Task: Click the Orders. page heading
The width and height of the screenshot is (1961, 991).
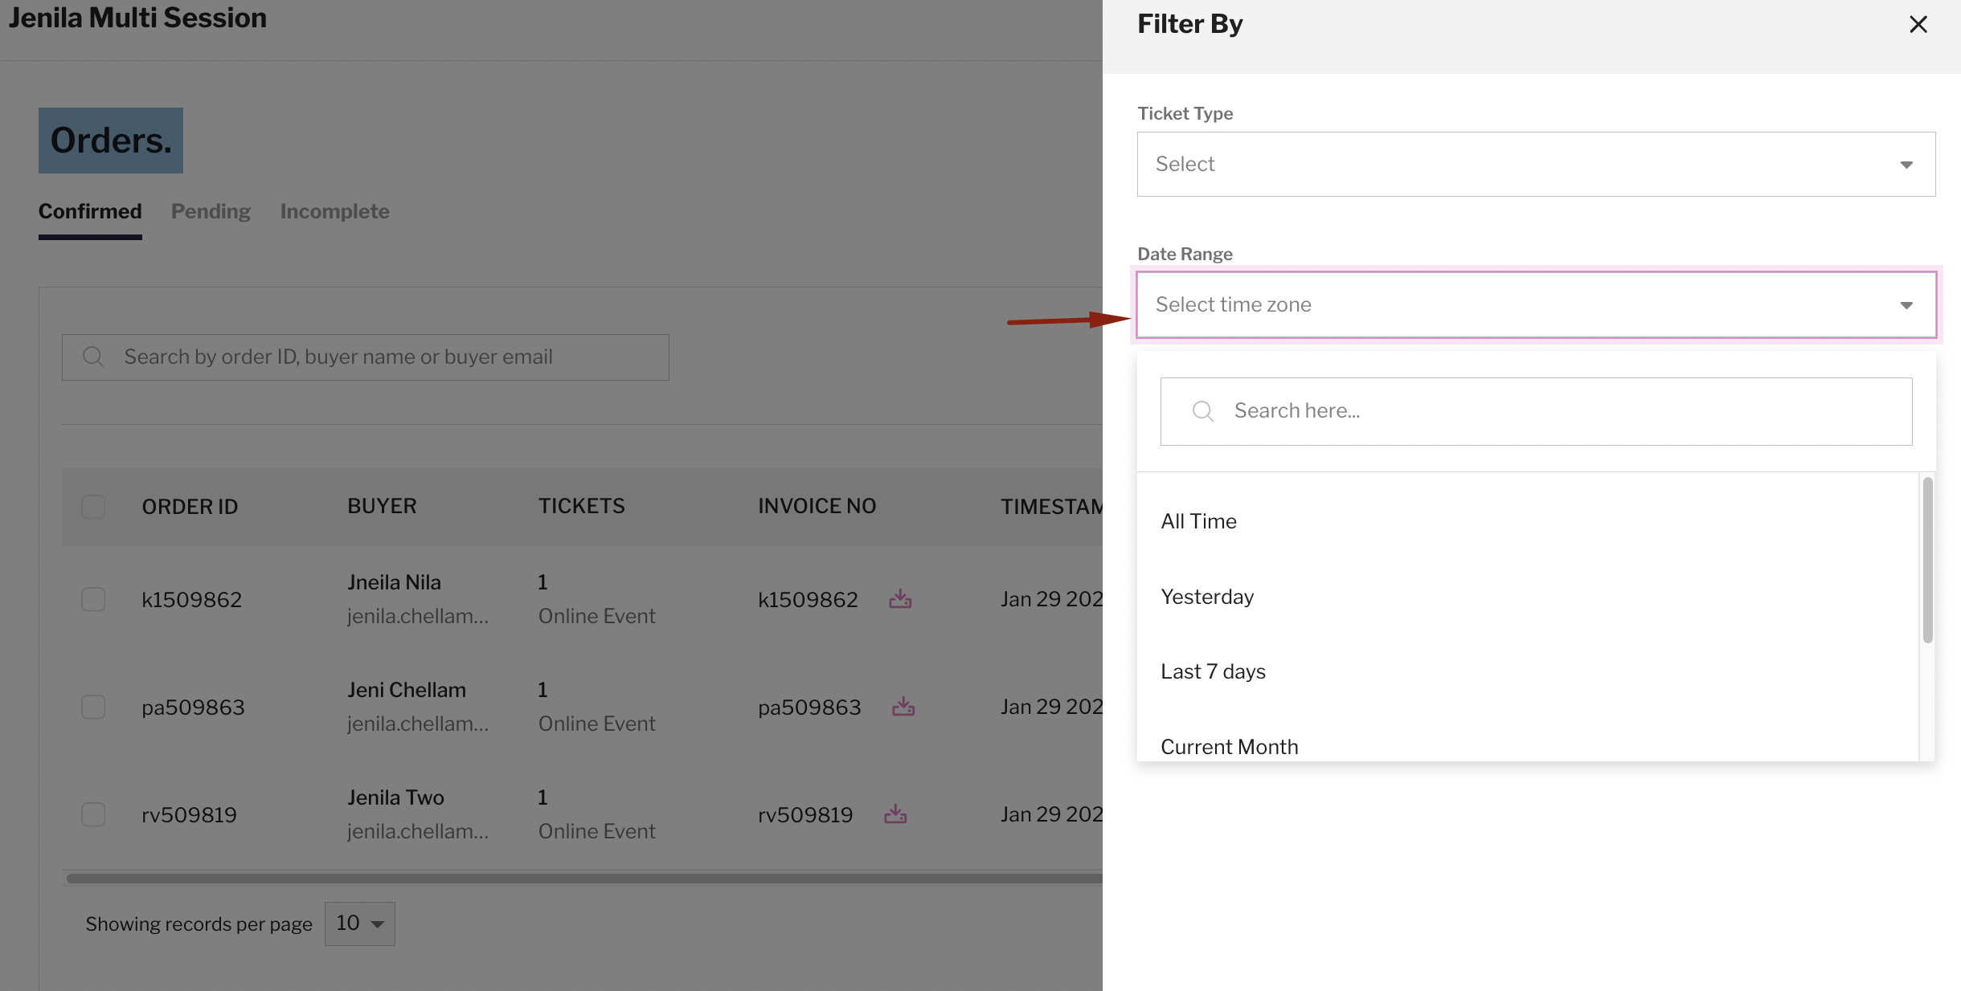Action: click(x=111, y=141)
